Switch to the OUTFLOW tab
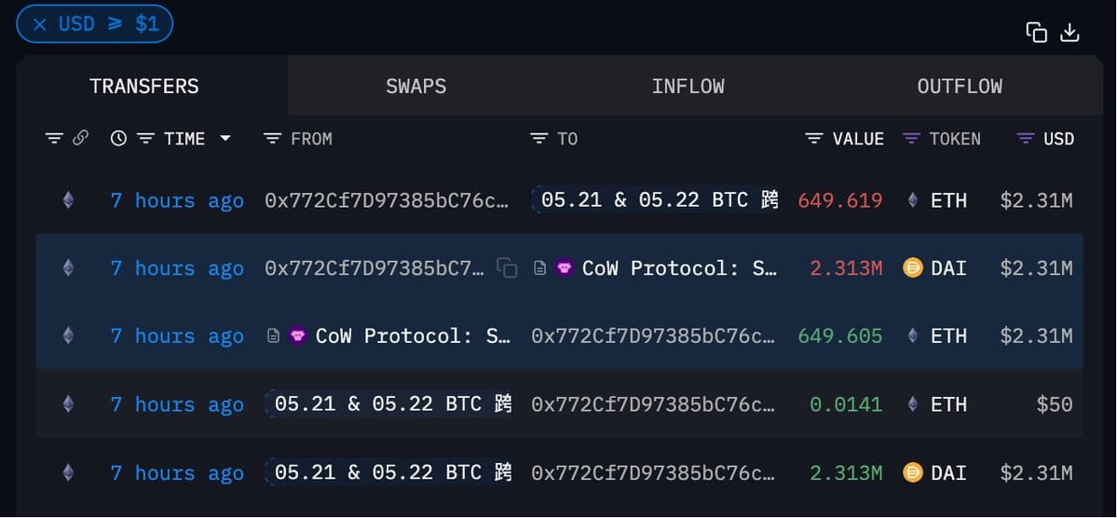Image resolution: width=1117 pixels, height=518 pixels. (x=960, y=87)
